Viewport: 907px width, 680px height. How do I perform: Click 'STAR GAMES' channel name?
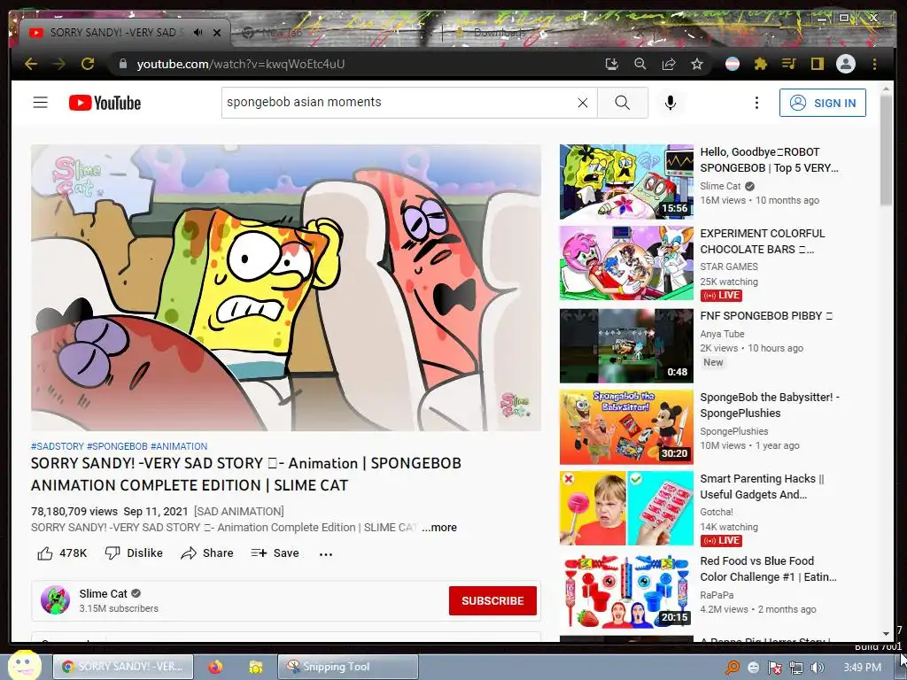729,267
